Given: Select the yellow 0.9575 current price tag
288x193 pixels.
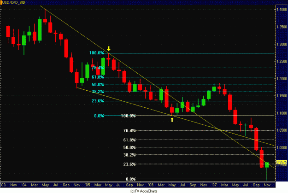Looking at the screenshot, I should click(x=282, y=162).
